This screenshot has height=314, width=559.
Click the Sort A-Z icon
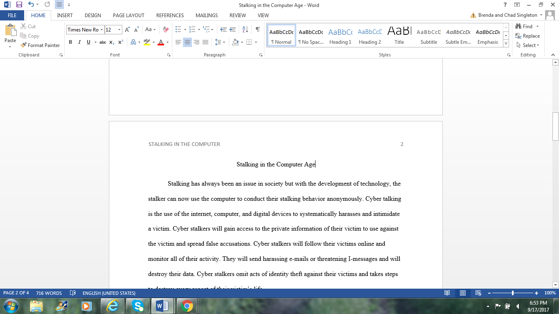245,29
